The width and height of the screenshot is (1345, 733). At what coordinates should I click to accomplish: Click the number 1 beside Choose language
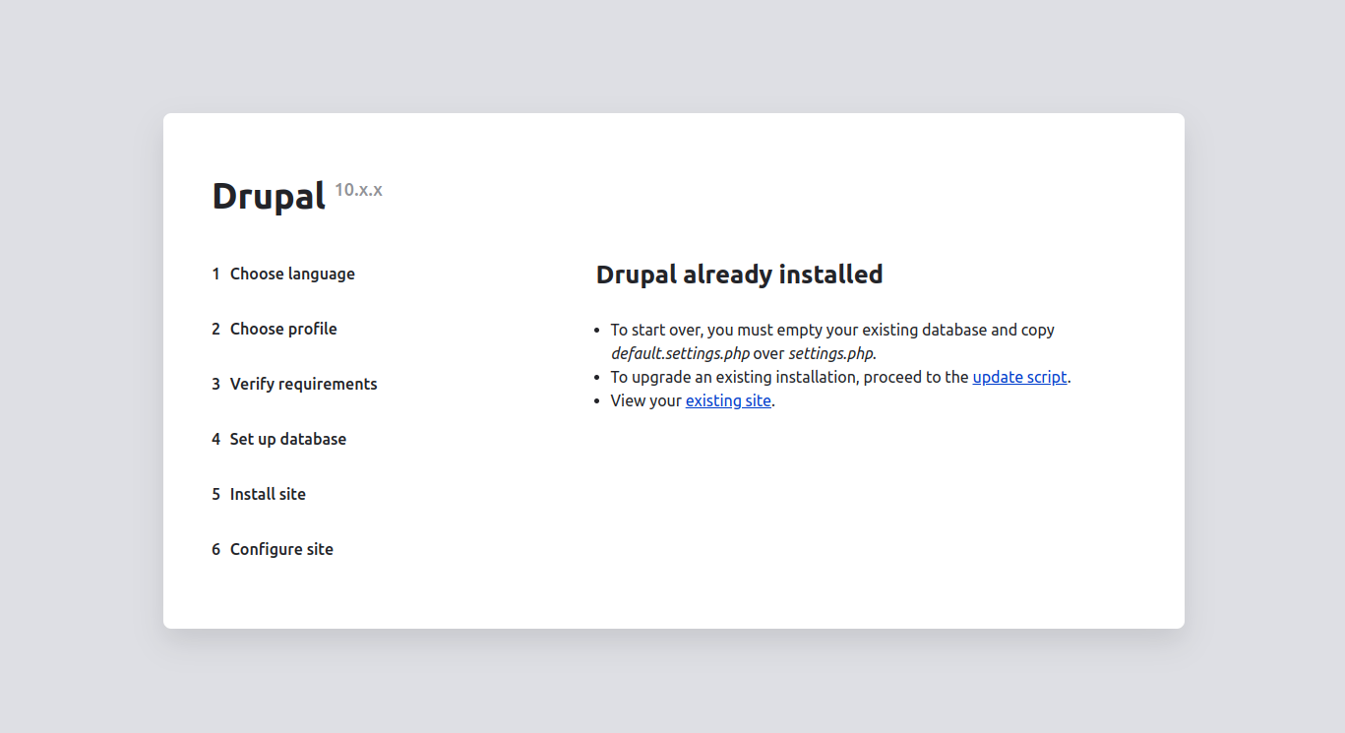tap(215, 274)
